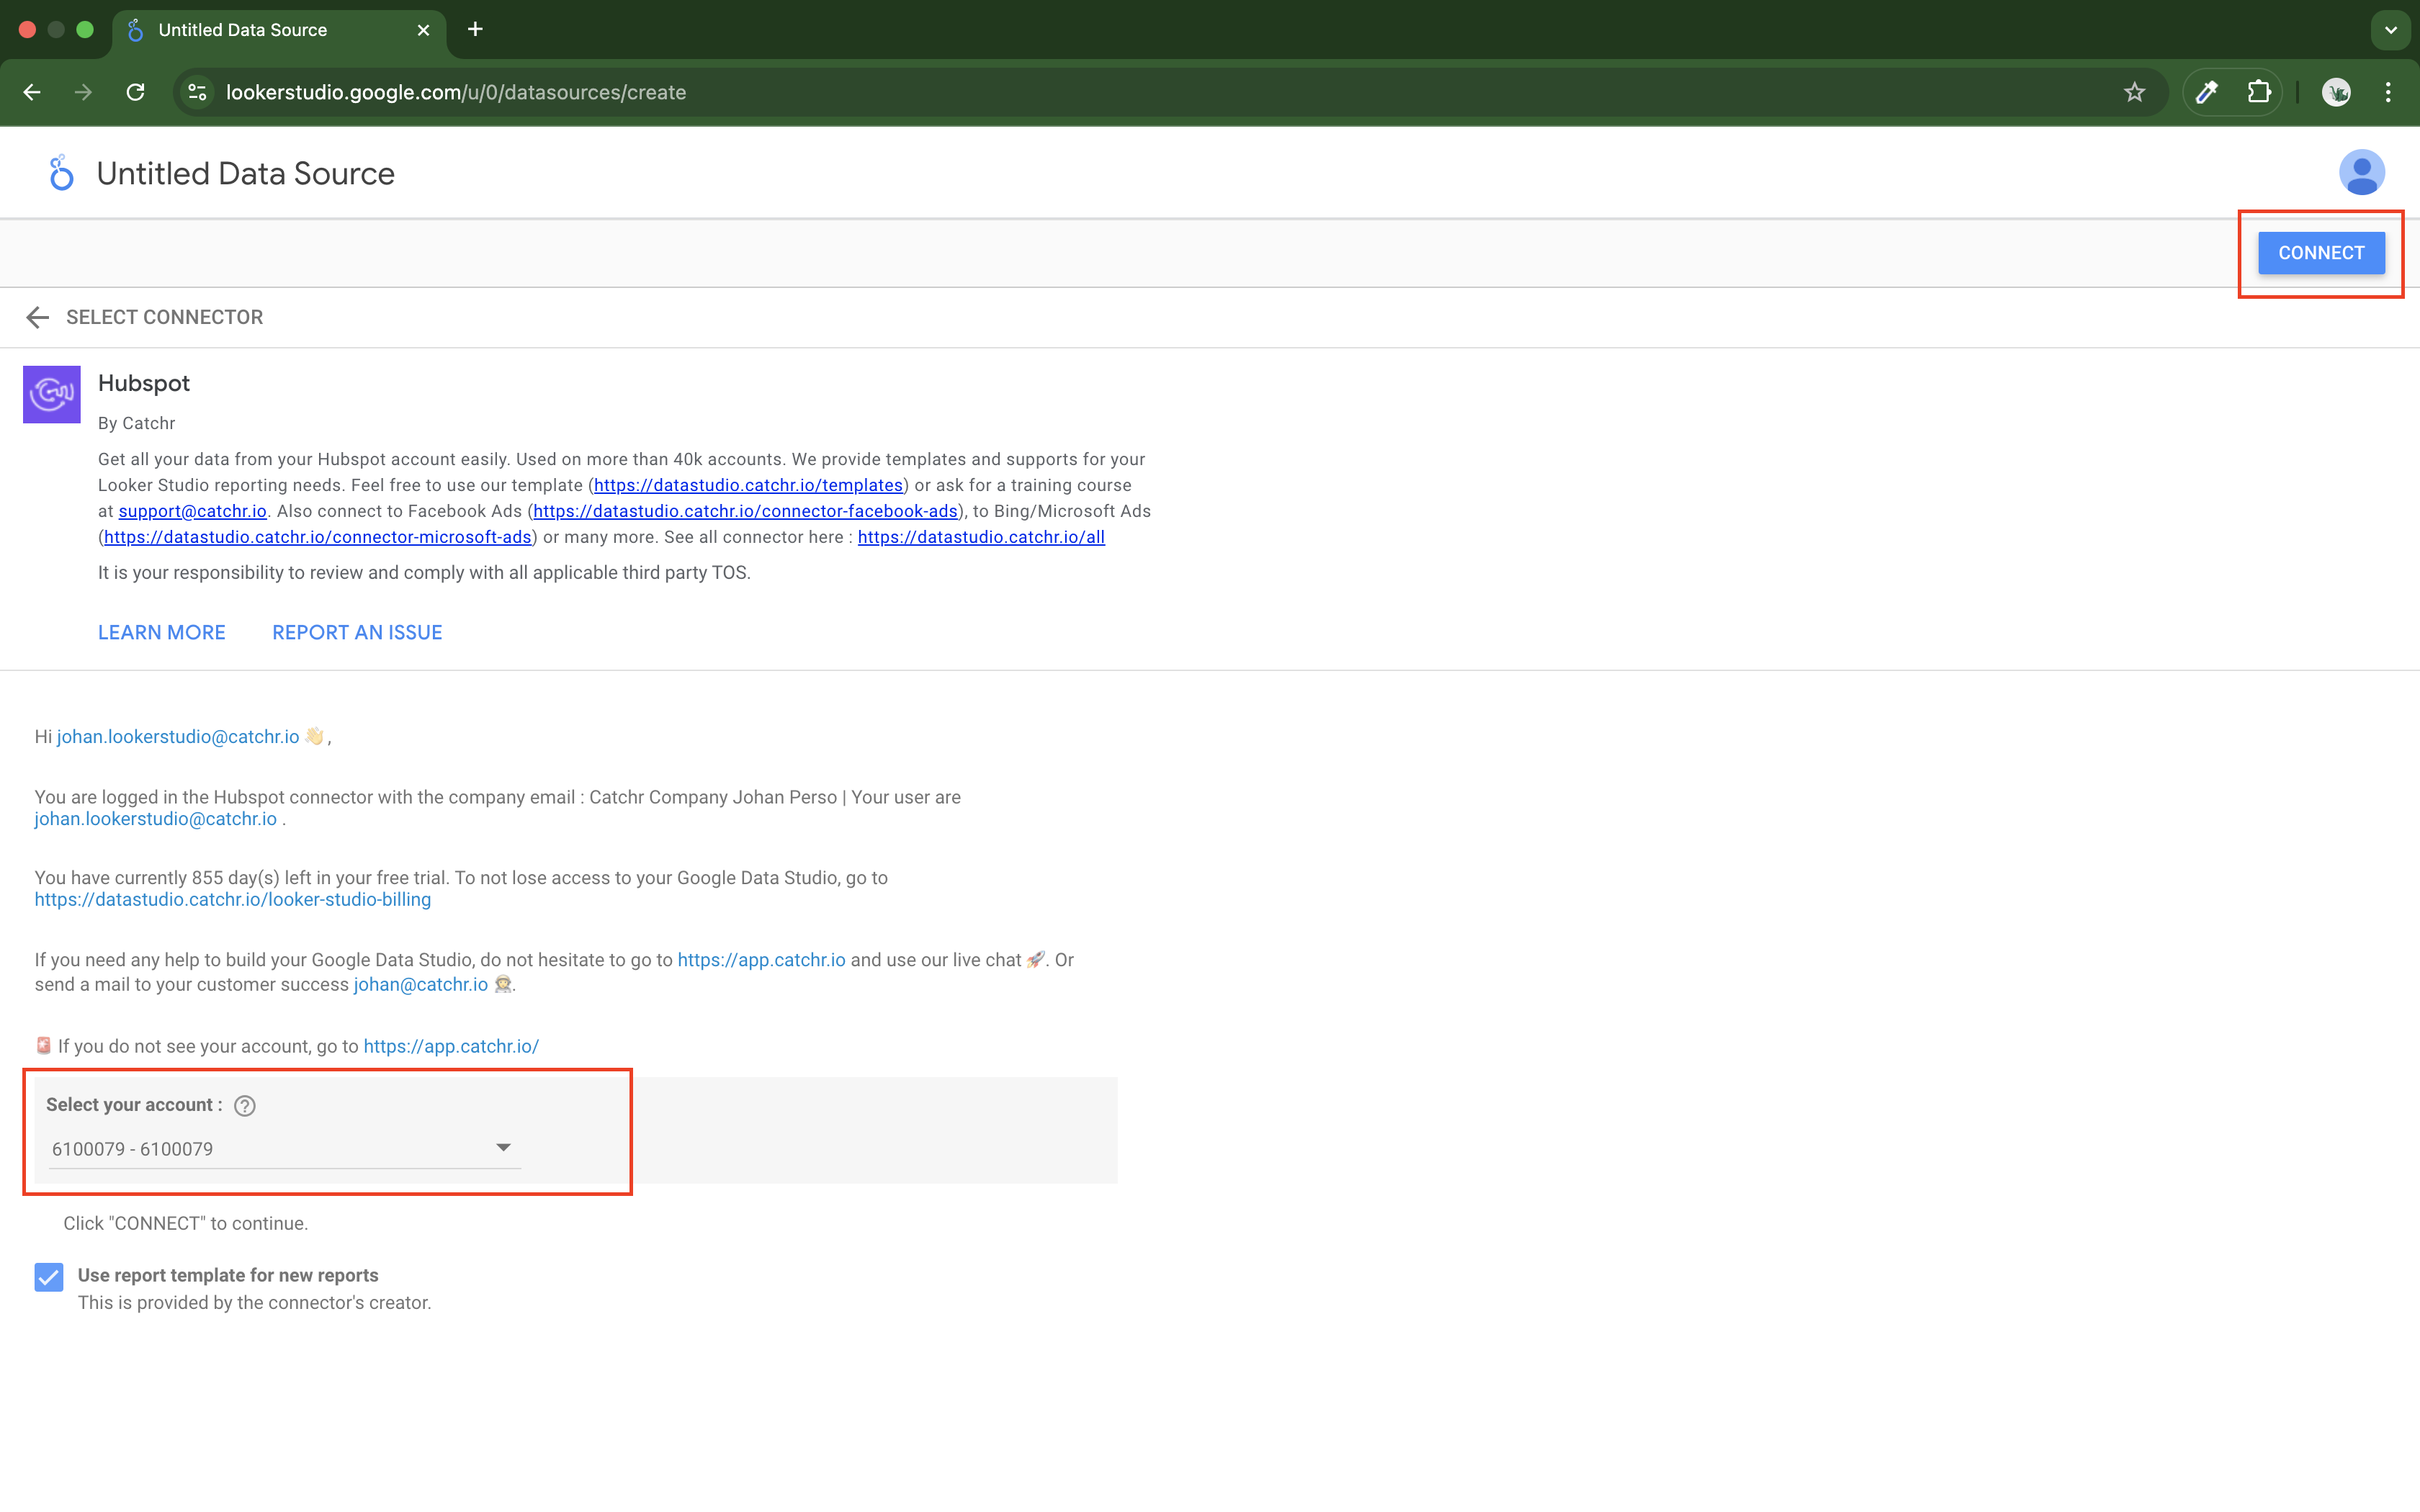2420x1512 pixels.
Task: Click the Catchr Hubspot connector logo
Action: click(x=52, y=394)
